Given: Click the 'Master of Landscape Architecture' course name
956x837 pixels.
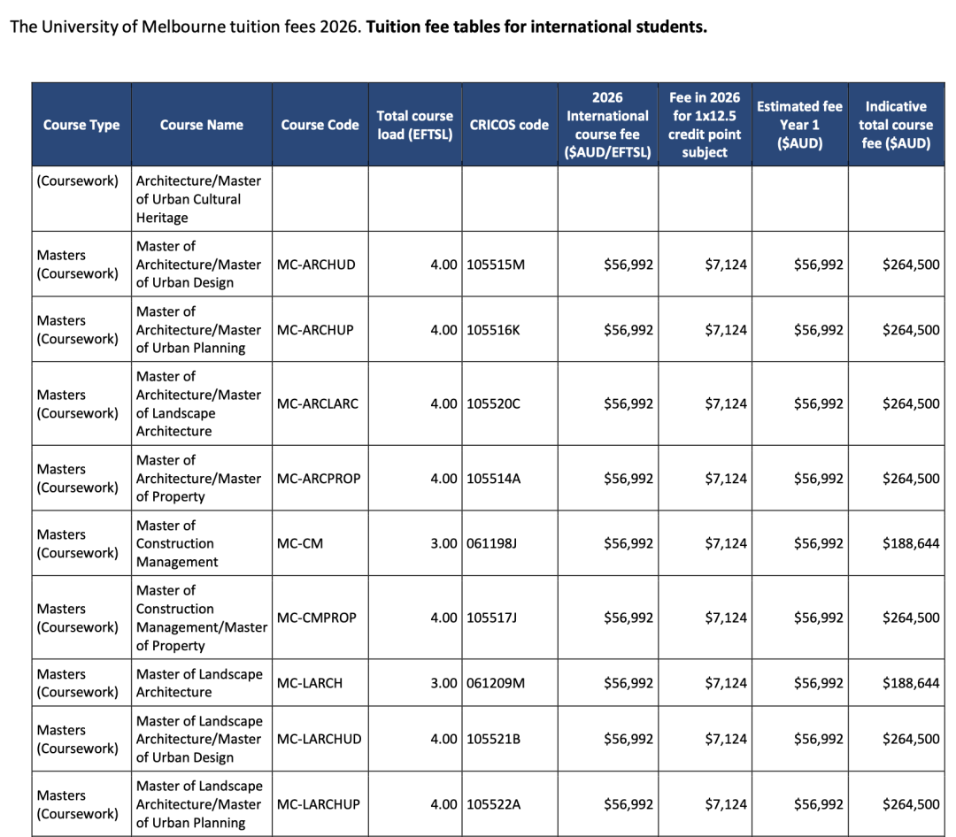Looking at the screenshot, I should pyautogui.click(x=199, y=683).
